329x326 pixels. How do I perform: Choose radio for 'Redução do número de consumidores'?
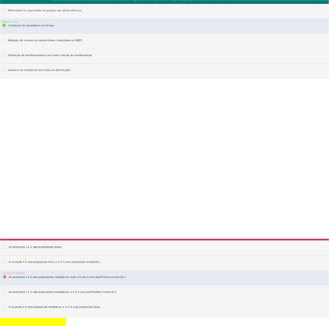click(x=4, y=40)
